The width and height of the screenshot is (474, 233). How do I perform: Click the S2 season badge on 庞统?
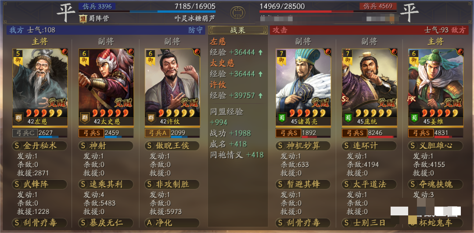[x=345, y=99]
